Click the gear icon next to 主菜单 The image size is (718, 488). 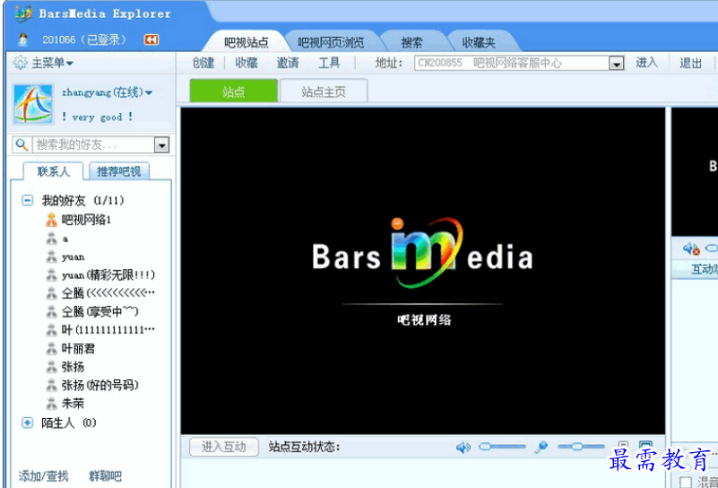coord(20,63)
